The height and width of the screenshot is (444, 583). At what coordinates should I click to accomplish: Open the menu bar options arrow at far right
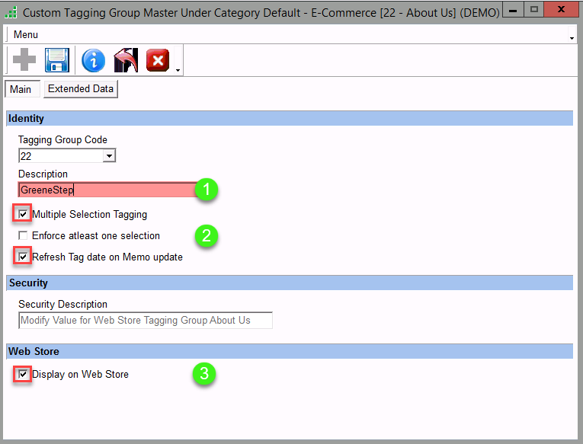572,37
